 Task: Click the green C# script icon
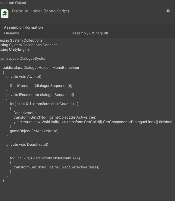pyautogui.click(x=5, y=14)
